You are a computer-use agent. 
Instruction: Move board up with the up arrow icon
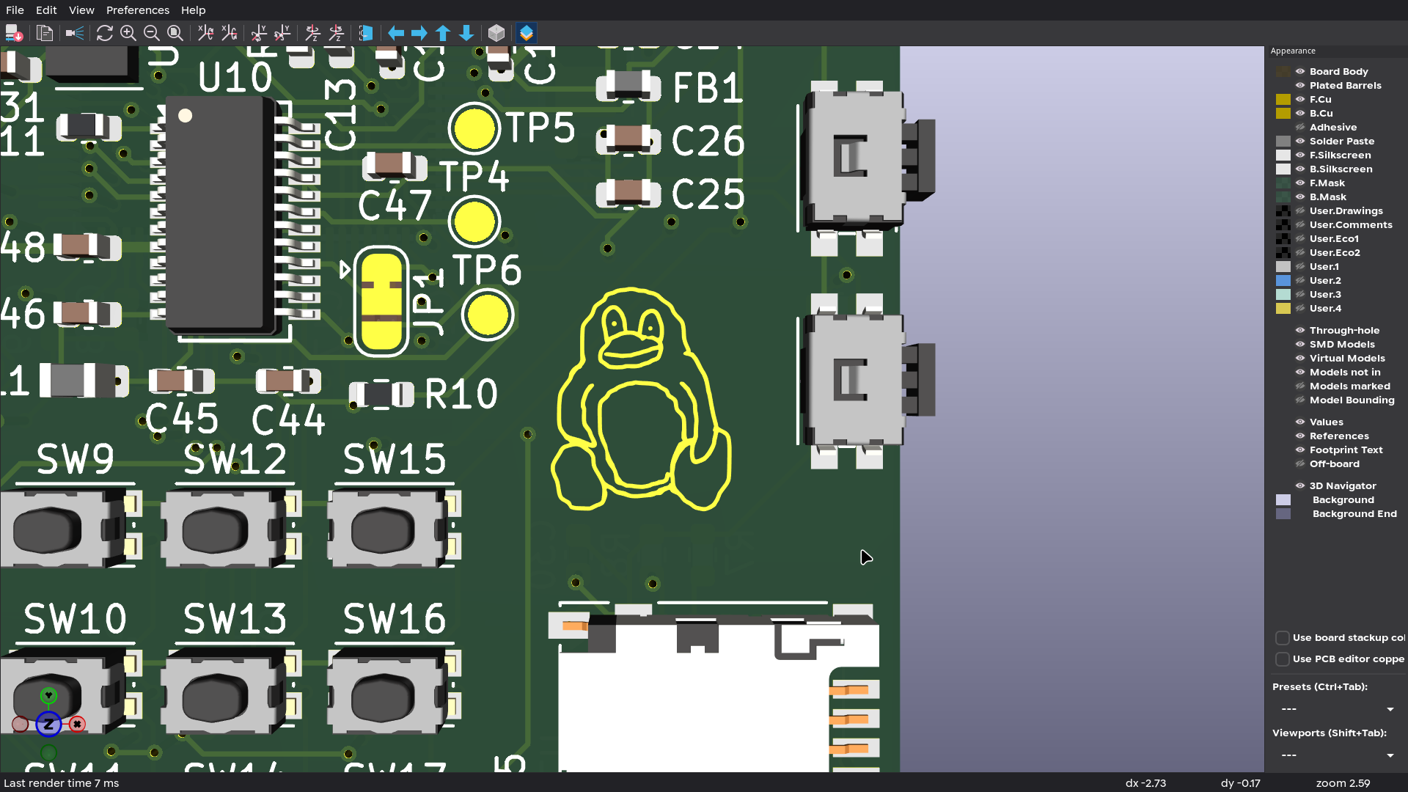tap(443, 33)
